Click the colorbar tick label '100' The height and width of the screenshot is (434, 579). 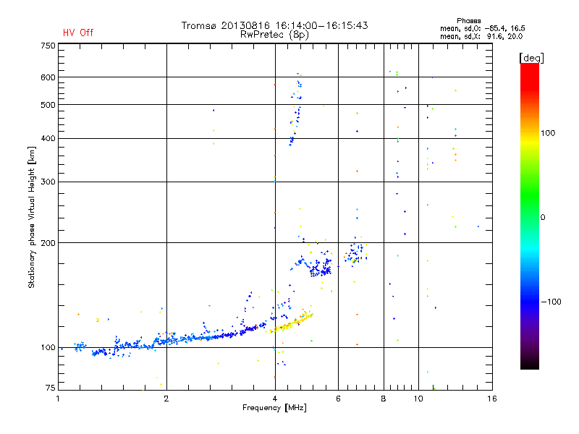(548, 133)
